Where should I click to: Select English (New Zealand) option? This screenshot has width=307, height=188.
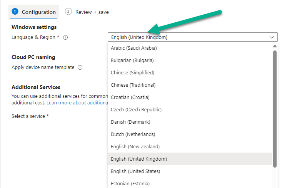(x=135, y=147)
